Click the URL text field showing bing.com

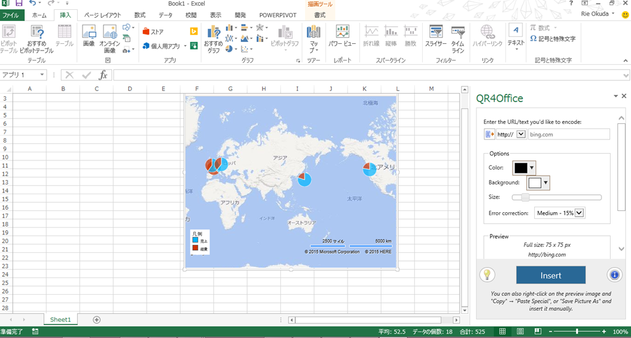[x=569, y=134]
